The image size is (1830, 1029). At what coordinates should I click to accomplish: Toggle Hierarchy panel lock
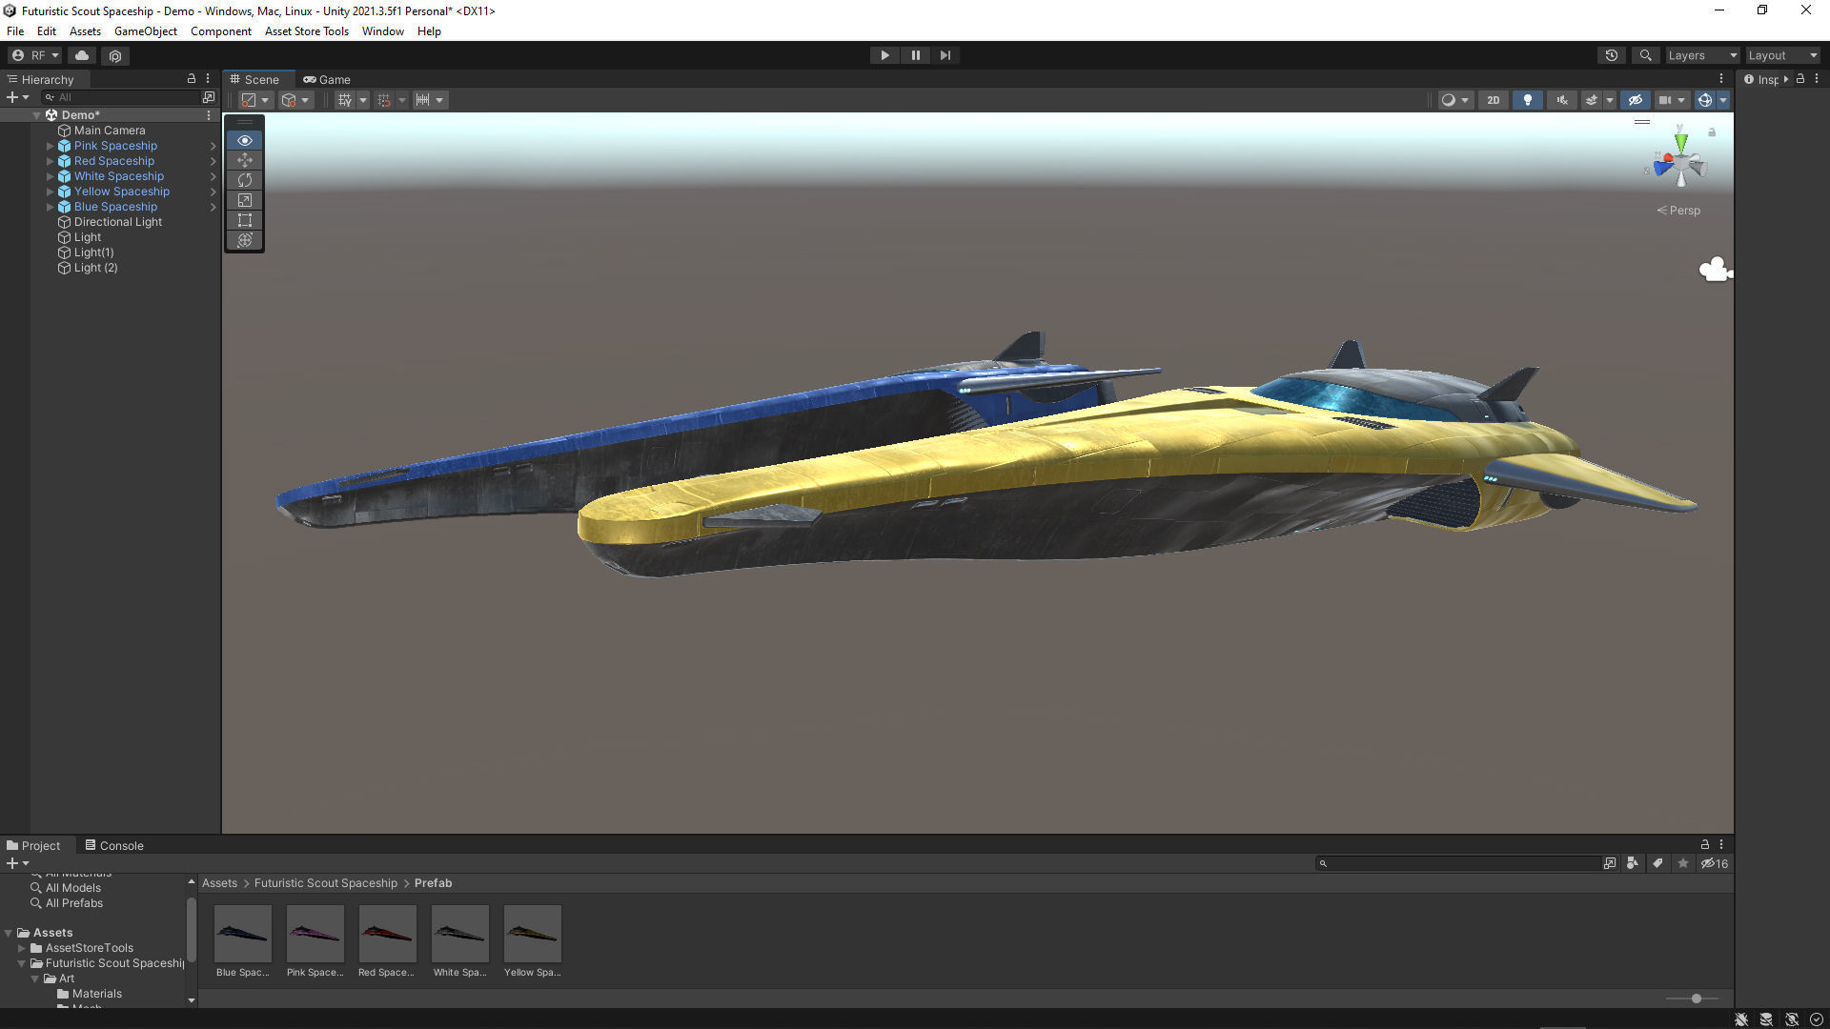(x=192, y=79)
